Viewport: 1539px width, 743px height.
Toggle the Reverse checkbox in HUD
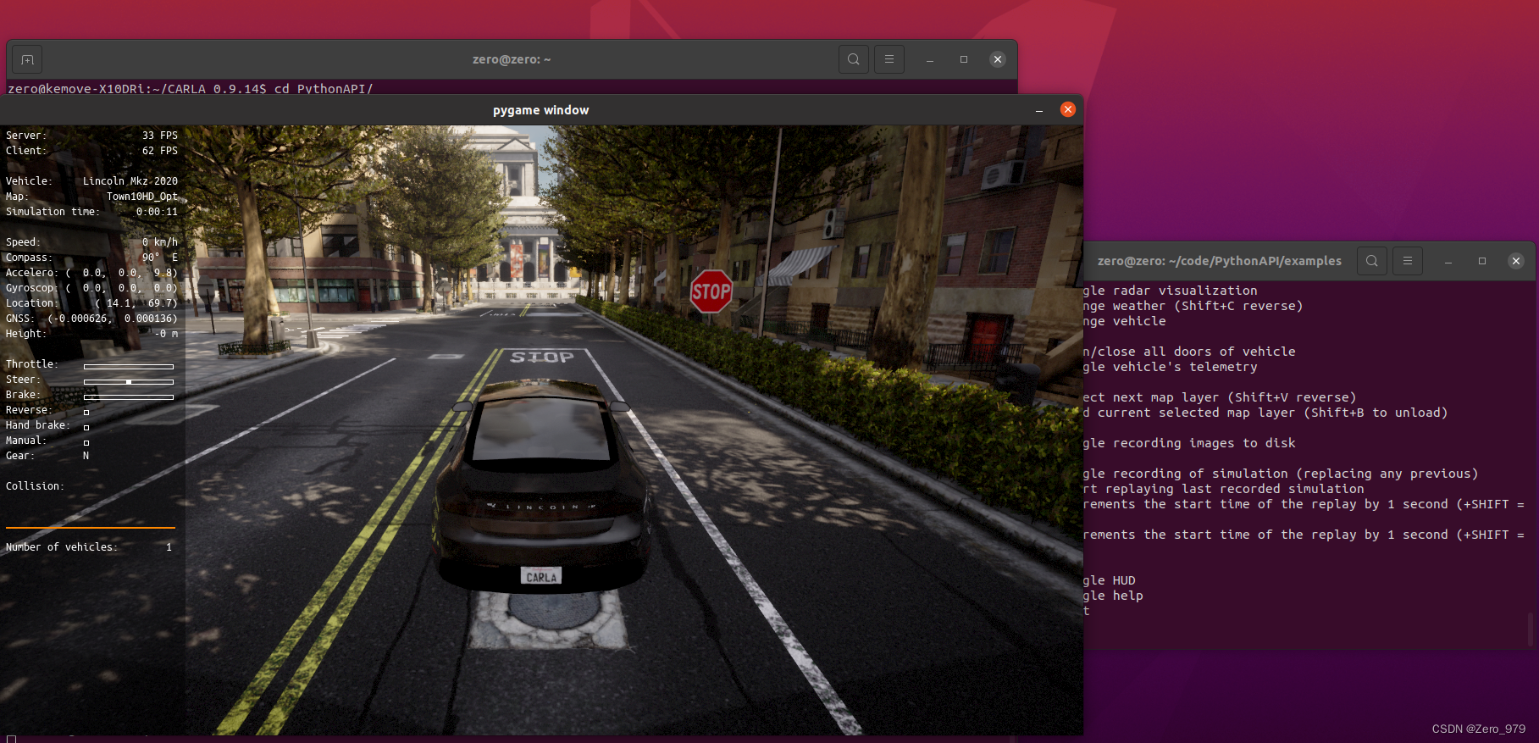pos(86,412)
